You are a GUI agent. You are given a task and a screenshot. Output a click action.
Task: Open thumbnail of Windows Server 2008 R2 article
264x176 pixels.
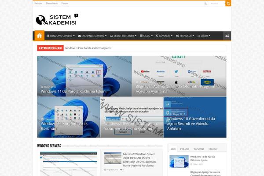(113, 158)
